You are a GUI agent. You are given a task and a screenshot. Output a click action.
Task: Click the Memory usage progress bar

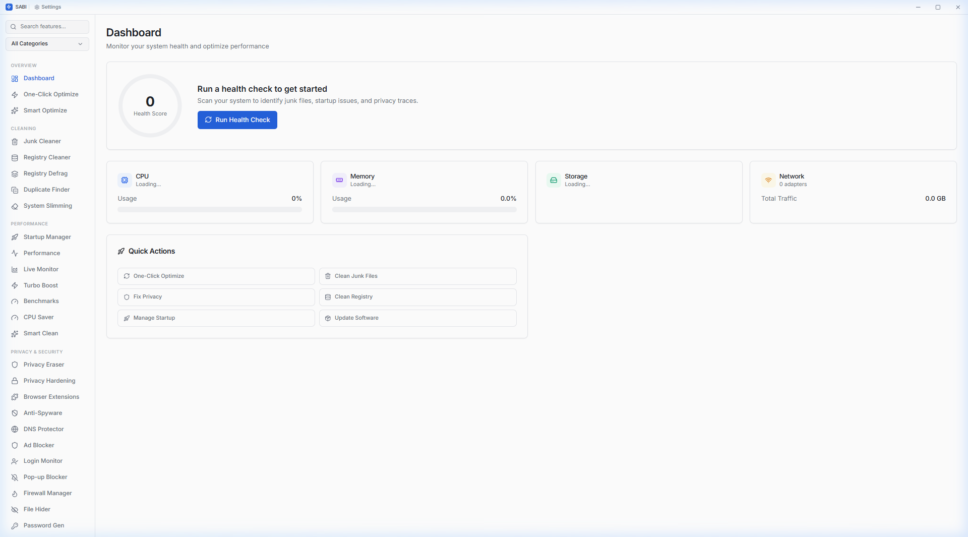424,210
